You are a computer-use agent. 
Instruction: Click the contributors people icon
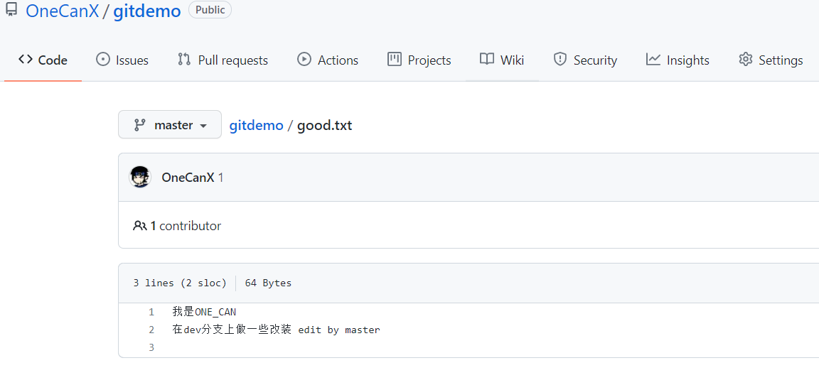[139, 226]
